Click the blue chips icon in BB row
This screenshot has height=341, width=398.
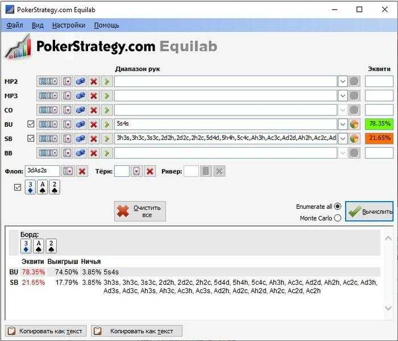tap(81, 153)
